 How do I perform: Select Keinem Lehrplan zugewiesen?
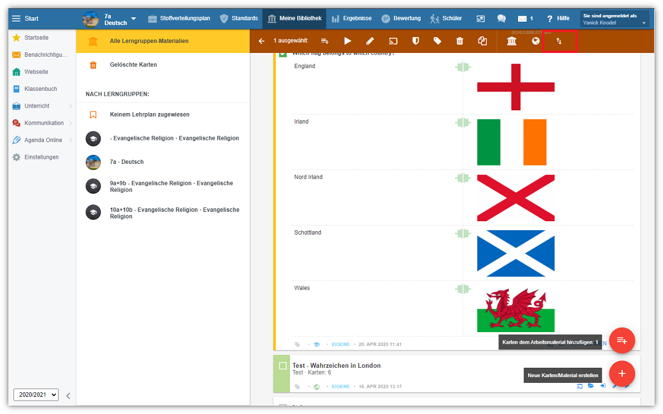point(163,114)
